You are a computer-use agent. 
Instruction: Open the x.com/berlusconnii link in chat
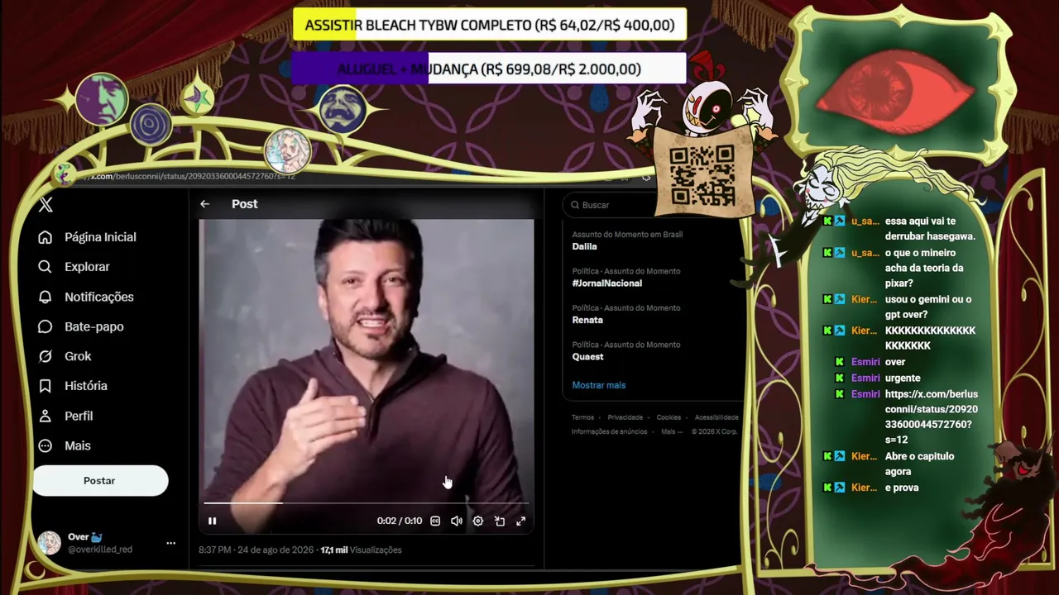pos(932,417)
